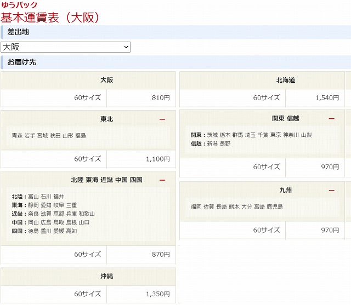
Task: Click the 近畿 prefecture list line
Action: click(53, 214)
